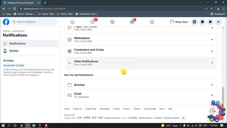Click the plus more languages button

(183, 118)
